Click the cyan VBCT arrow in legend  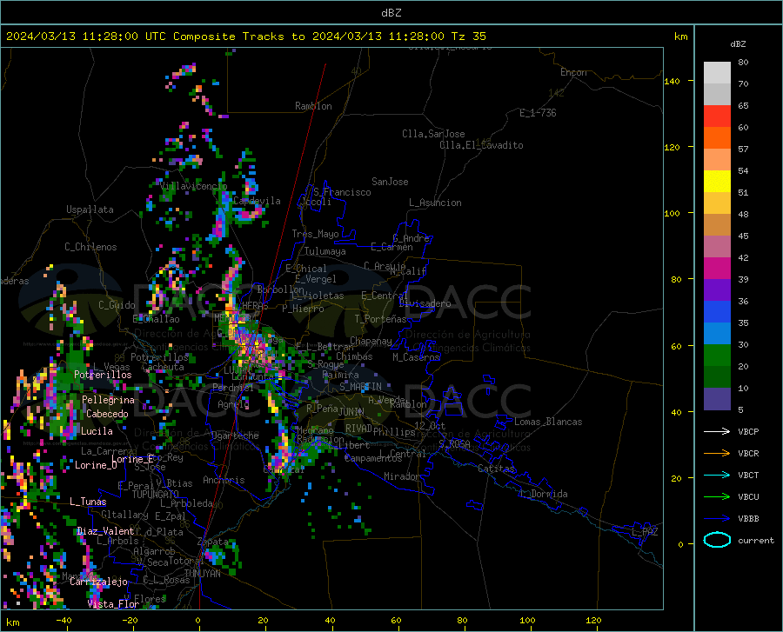[717, 475]
